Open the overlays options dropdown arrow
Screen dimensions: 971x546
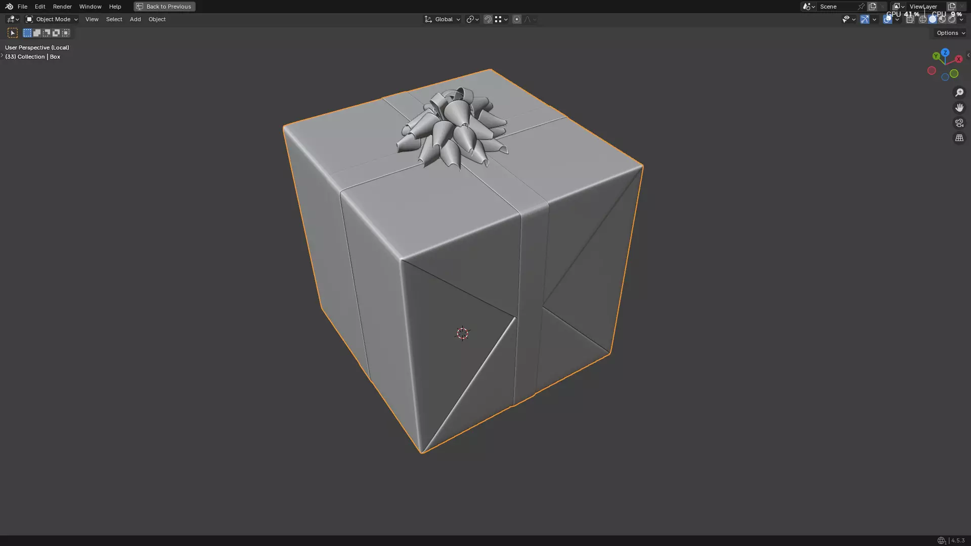(x=897, y=19)
